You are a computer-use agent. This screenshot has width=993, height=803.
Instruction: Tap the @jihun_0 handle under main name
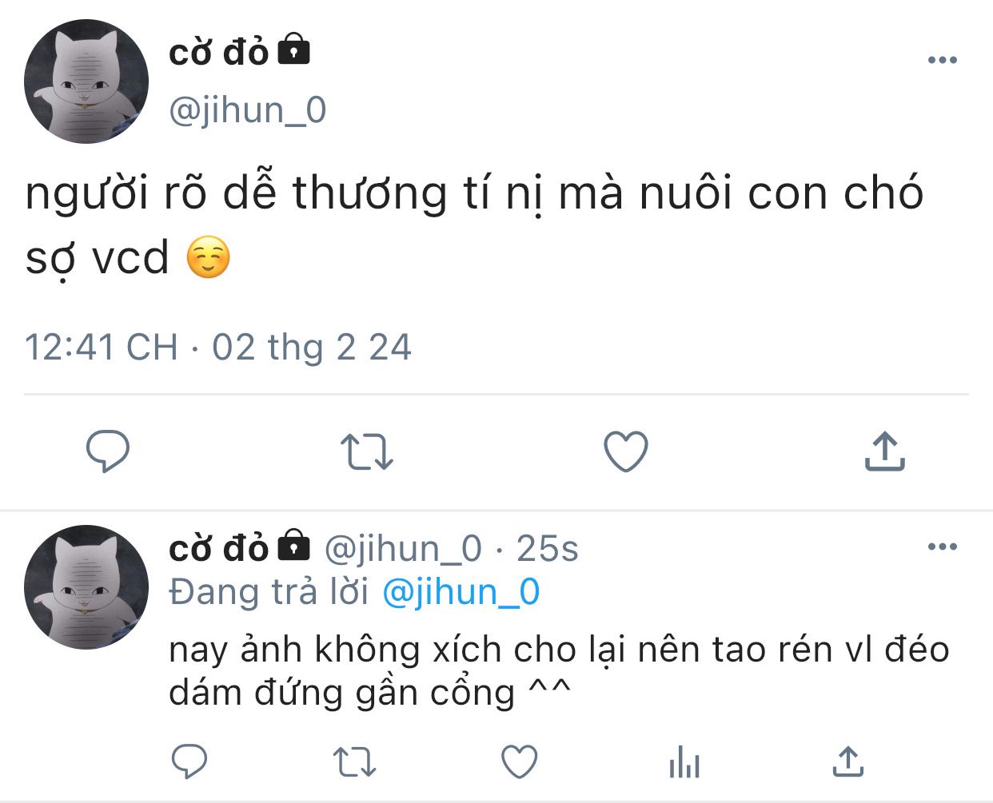[x=248, y=110]
